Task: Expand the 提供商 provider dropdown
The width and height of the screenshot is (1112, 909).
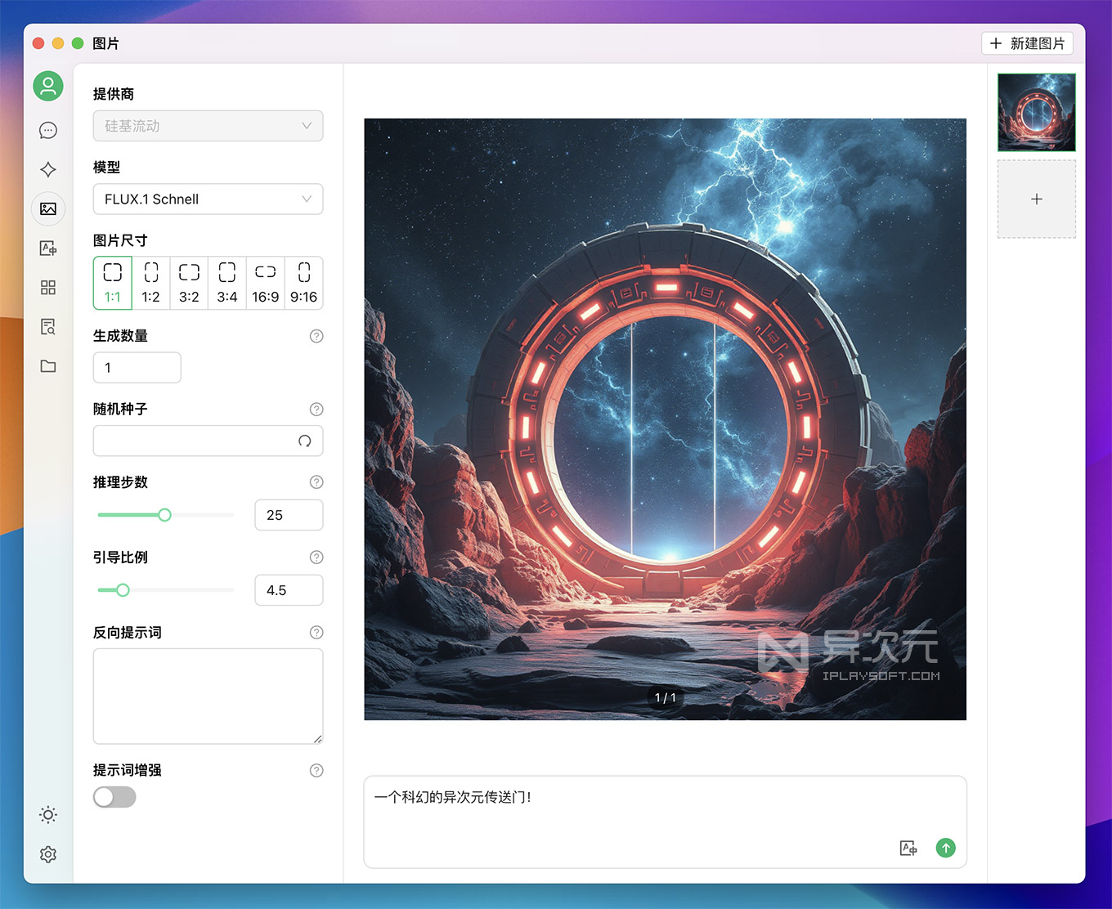Action: (208, 126)
